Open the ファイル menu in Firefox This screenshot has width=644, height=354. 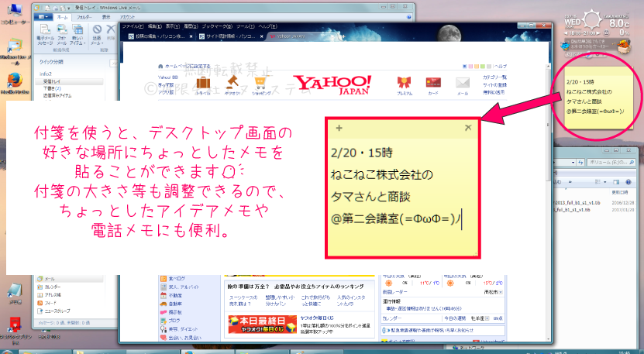pyautogui.click(x=133, y=26)
